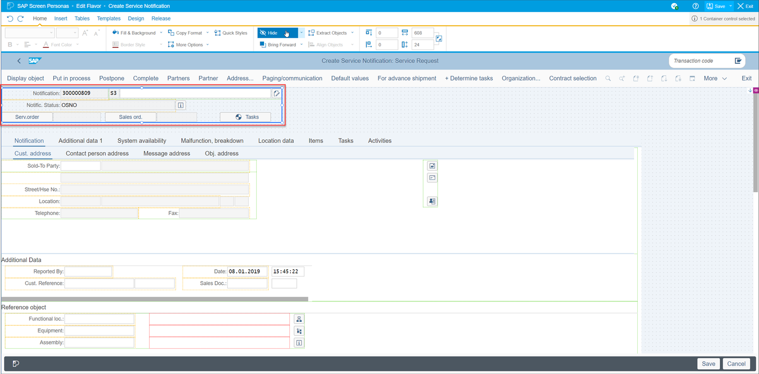The height and width of the screenshot is (374, 759).
Task: Open the Release ribbon tab
Action: (161, 18)
